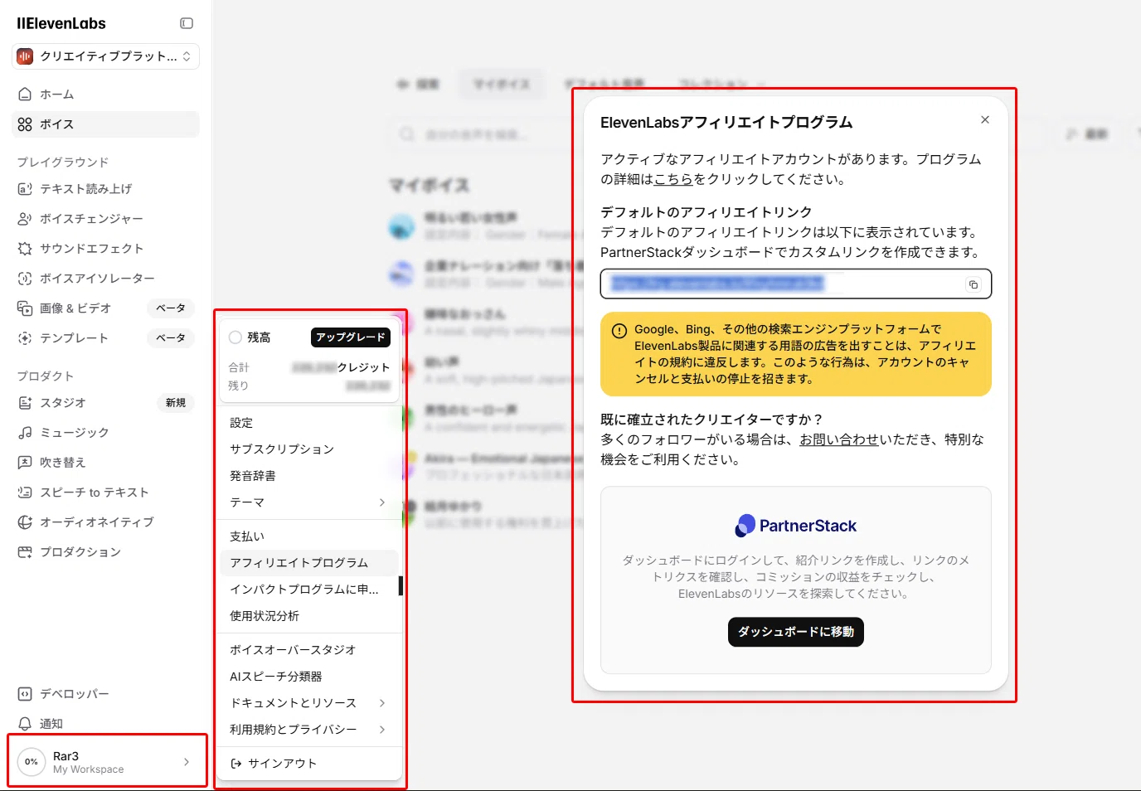Expand 利用規約とプライバシー submenu

309,730
